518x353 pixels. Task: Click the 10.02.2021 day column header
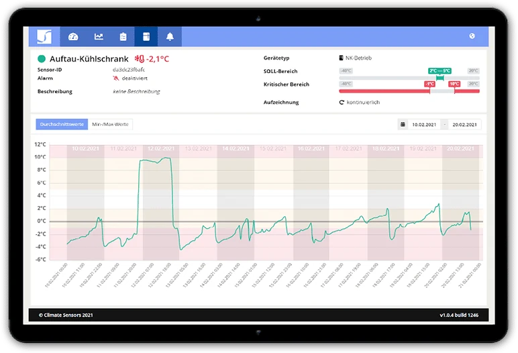click(85, 148)
